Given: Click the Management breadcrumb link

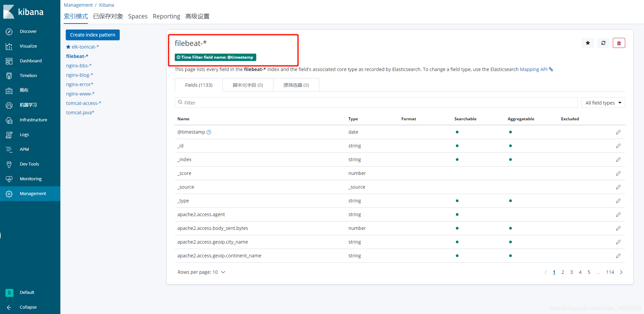Looking at the screenshot, I should coord(78,5).
